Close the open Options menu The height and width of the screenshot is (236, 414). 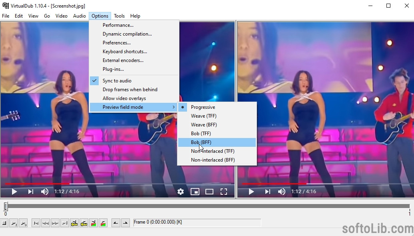100,16
